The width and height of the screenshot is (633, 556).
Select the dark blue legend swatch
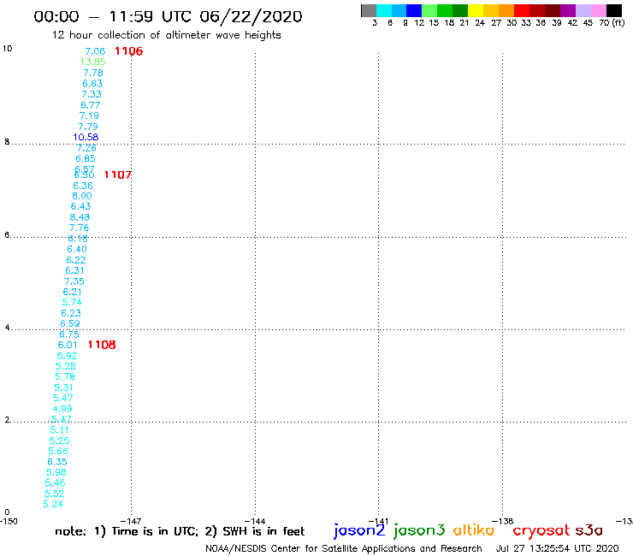coord(414,10)
